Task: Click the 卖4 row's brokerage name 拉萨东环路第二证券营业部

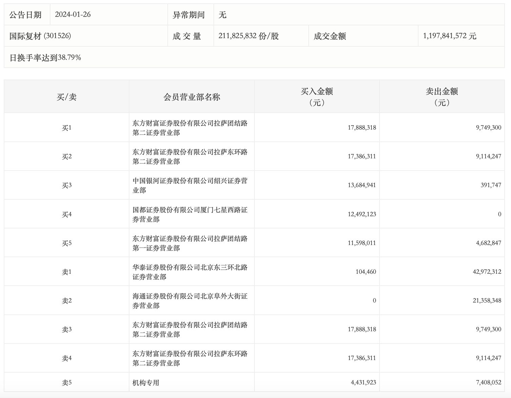Action: 190,358
